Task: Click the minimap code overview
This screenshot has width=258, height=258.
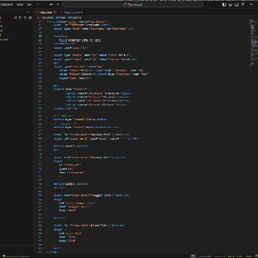Action: 253,43
